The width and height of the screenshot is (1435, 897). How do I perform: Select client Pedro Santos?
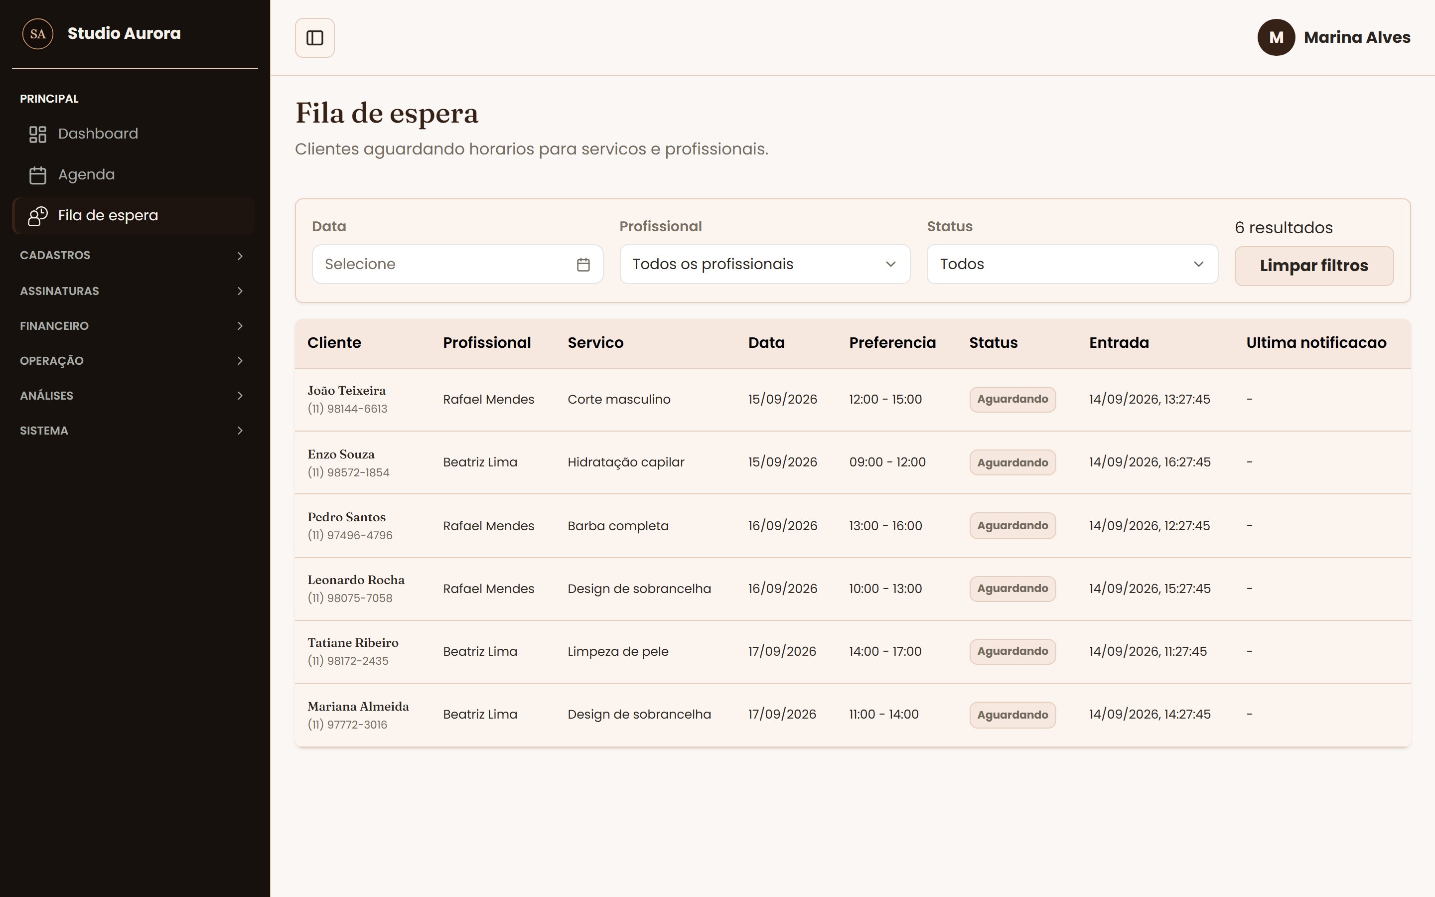(x=346, y=517)
